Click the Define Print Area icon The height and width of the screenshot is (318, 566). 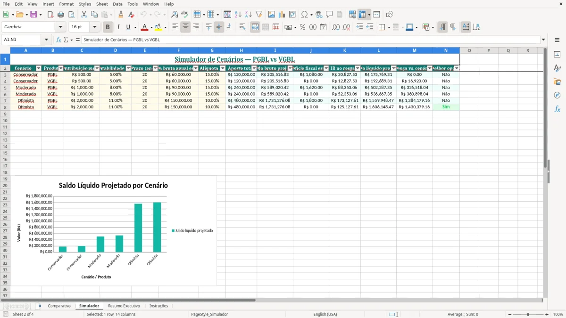click(x=352, y=15)
